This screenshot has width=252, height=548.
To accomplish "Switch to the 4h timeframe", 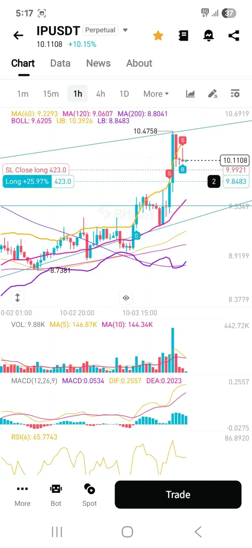I will (x=100, y=94).
